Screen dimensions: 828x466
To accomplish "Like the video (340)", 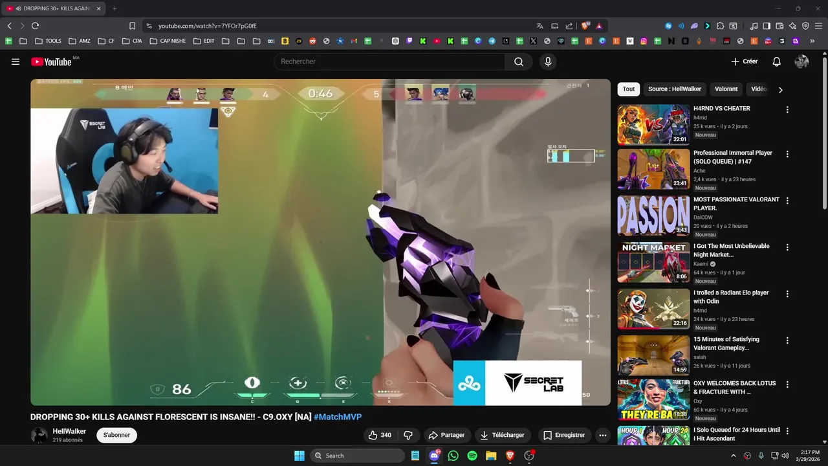I will 380,435.
